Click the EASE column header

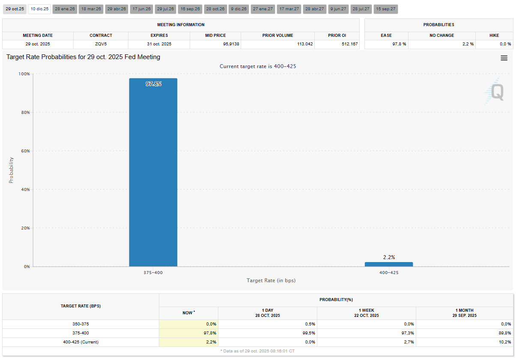[x=386, y=36]
